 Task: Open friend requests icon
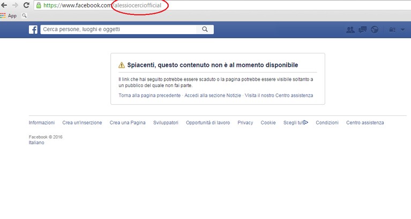click(350, 30)
